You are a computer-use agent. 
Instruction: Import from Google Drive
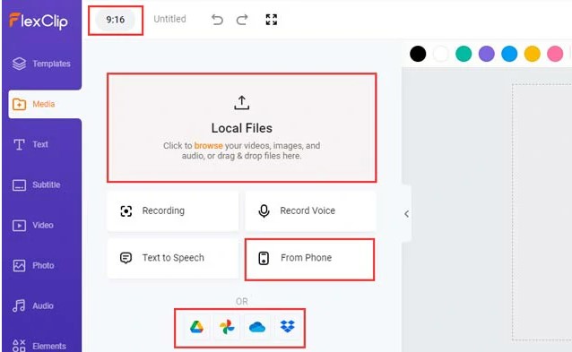[196, 327]
